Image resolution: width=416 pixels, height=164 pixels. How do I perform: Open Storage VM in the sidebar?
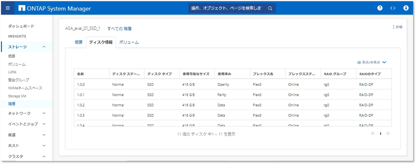point(17,96)
